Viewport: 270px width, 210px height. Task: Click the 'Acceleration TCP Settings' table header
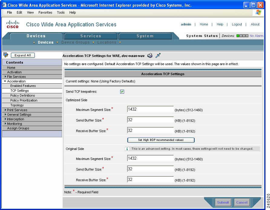(x=163, y=74)
